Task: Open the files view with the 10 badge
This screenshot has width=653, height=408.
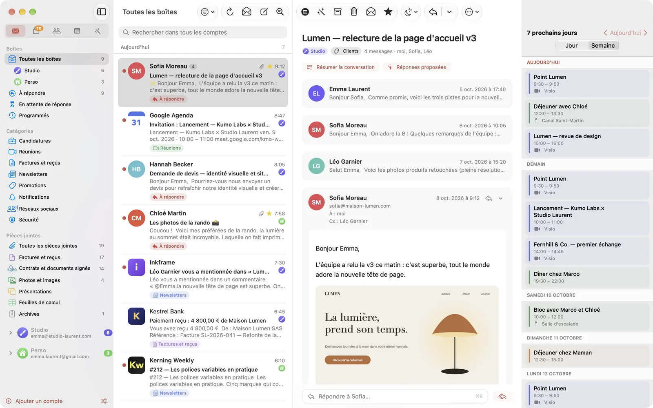Action: coord(36,31)
